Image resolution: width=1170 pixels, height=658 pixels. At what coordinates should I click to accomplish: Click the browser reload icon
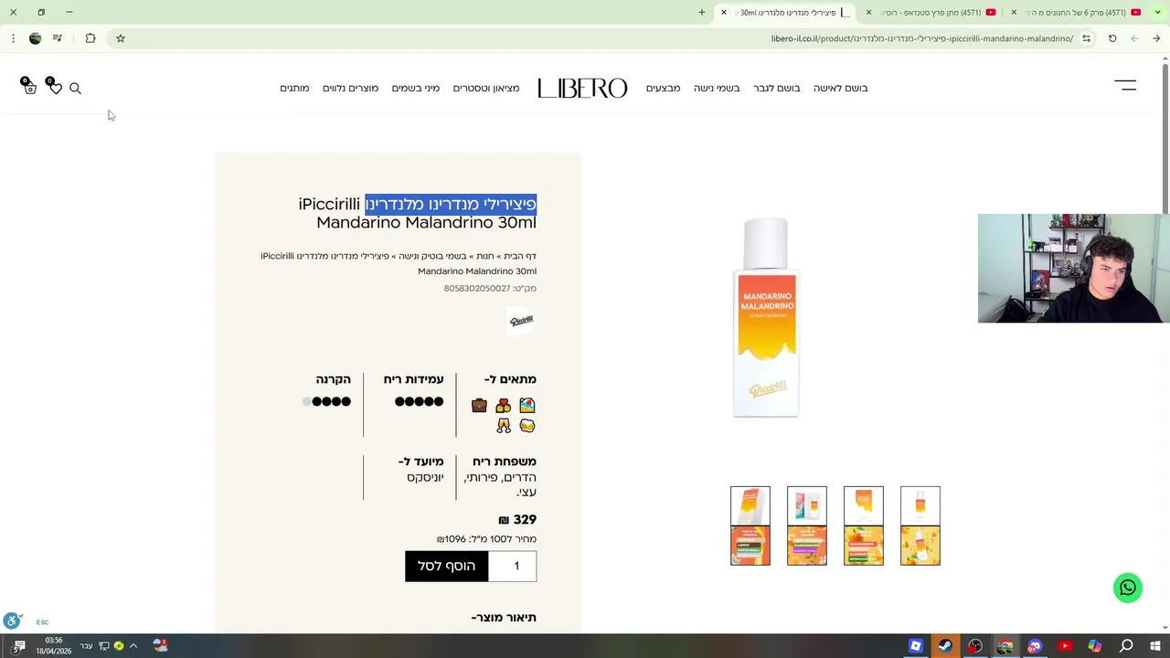(1112, 38)
